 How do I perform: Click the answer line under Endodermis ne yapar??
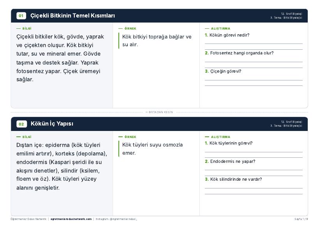[254, 170]
